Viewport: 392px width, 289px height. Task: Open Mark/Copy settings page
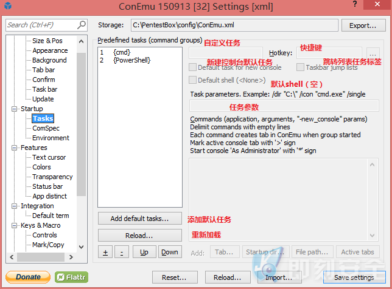pos(48,245)
